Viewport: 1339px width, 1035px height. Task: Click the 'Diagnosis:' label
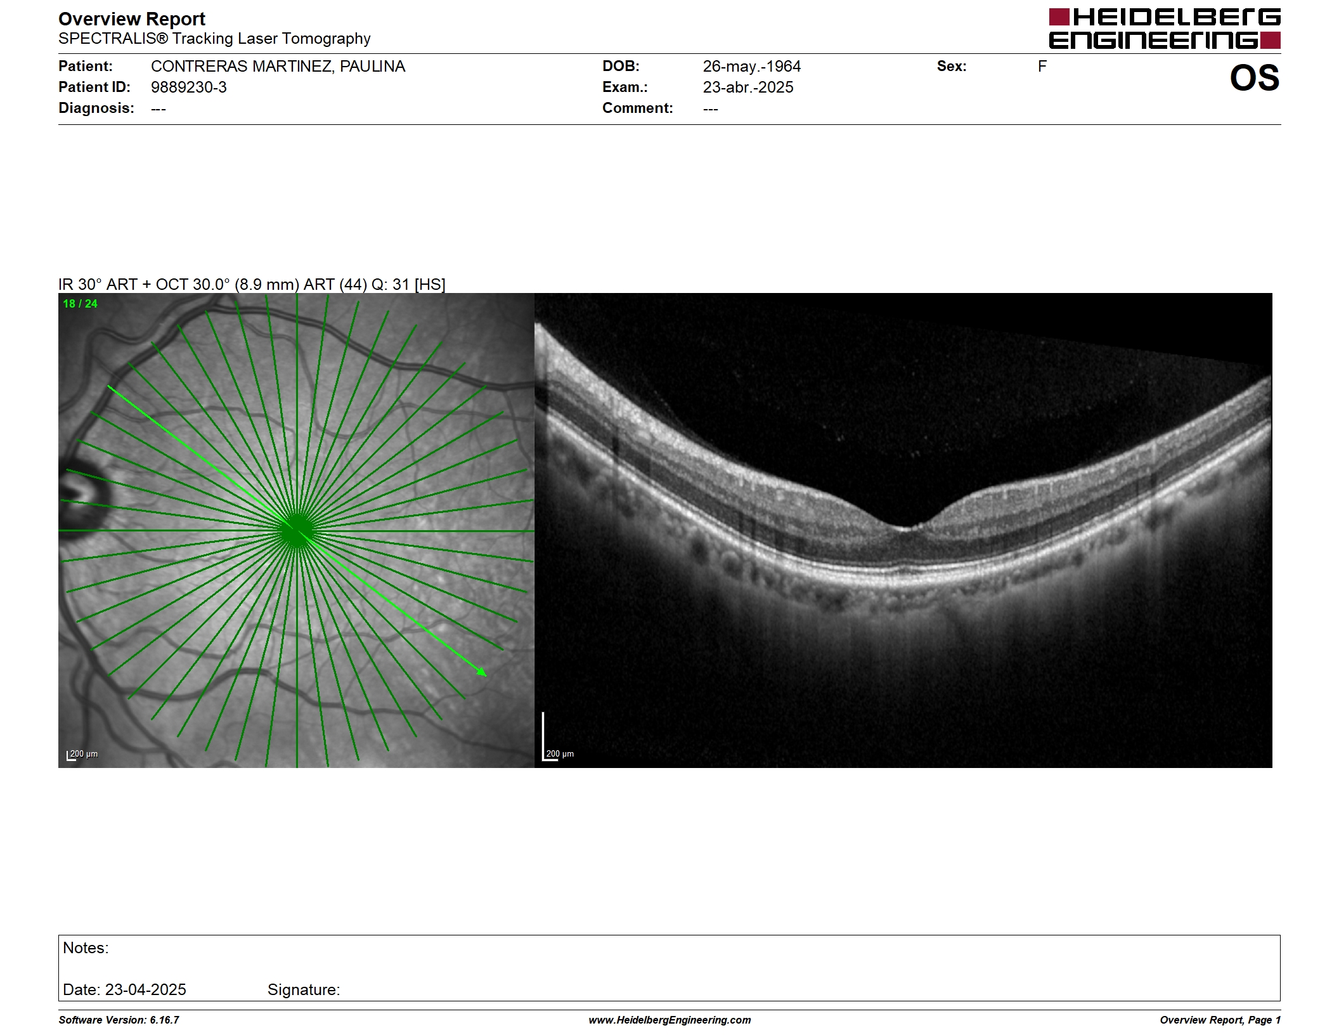[x=96, y=108]
